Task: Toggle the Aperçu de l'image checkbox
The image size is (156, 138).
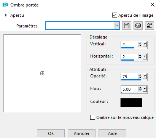Action: (115, 15)
